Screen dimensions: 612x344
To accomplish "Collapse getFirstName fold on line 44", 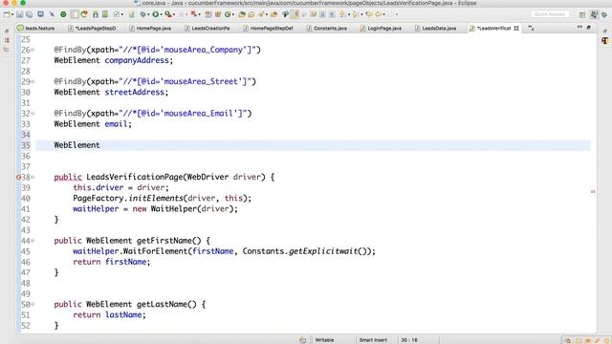I will 33,241.
